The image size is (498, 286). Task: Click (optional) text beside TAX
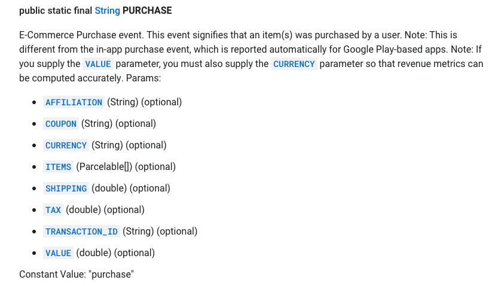tap(124, 210)
